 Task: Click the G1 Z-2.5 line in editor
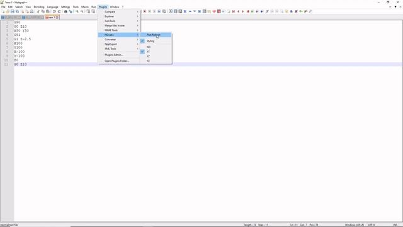pos(23,39)
